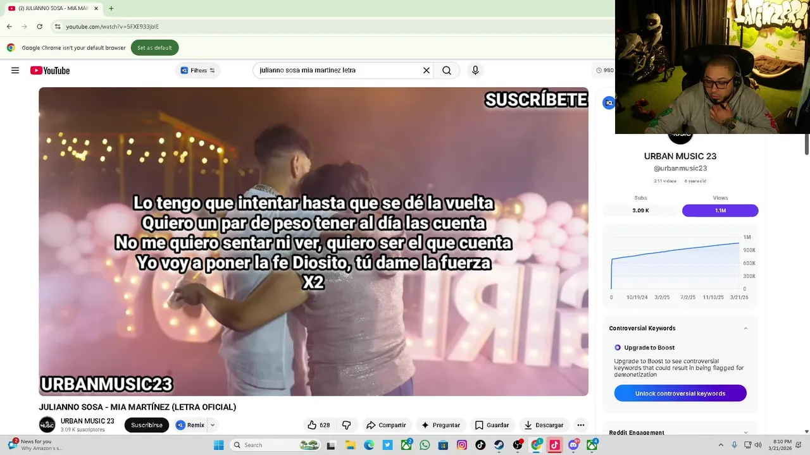Close the JULIANNO SOSA browser tab
Screen dimensions: 810x455
tap(96, 8)
